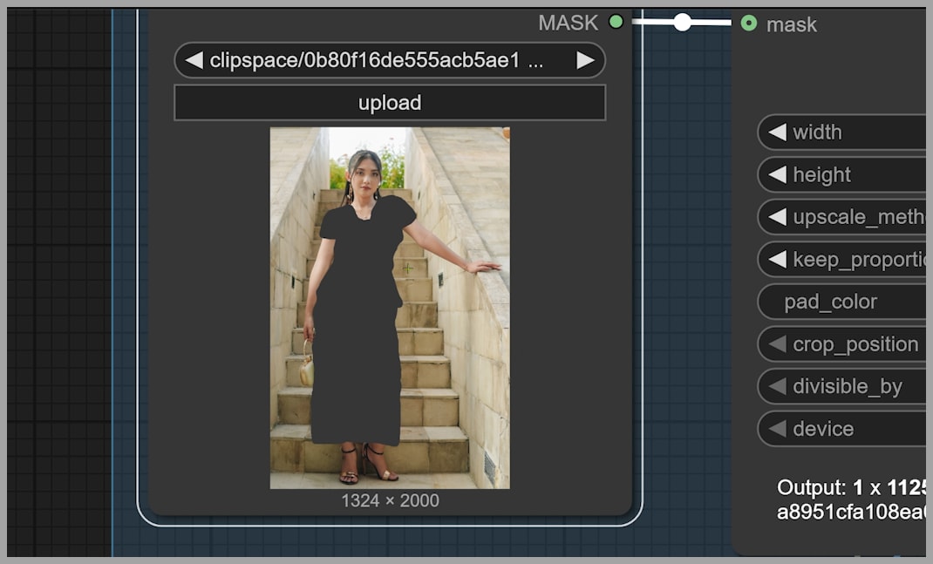
Task: Open the crop_position options list
Action: click(x=855, y=344)
